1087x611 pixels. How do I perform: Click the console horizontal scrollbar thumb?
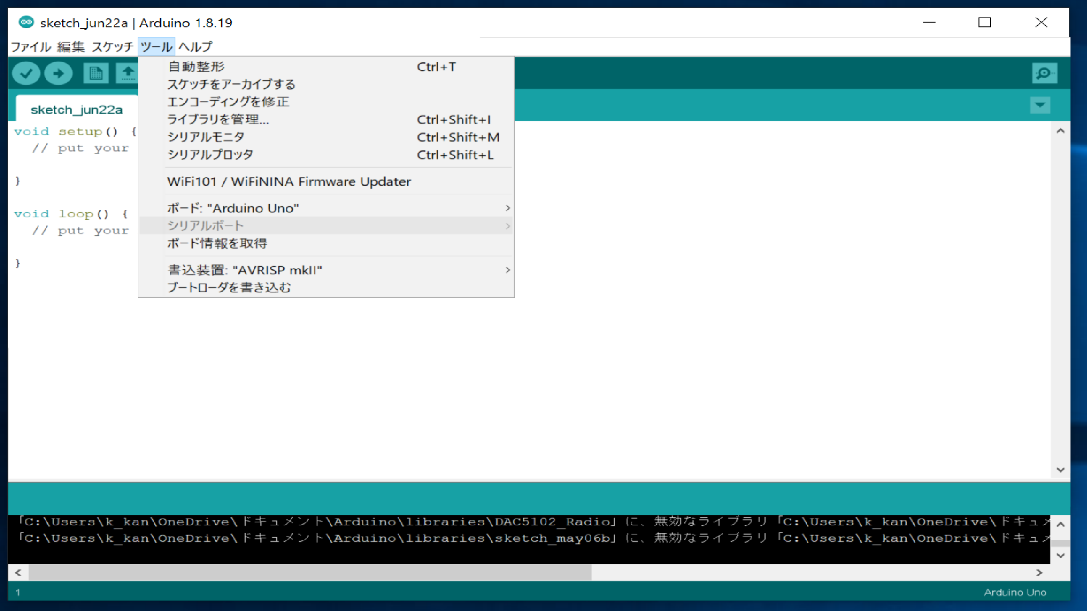pos(310,572)
